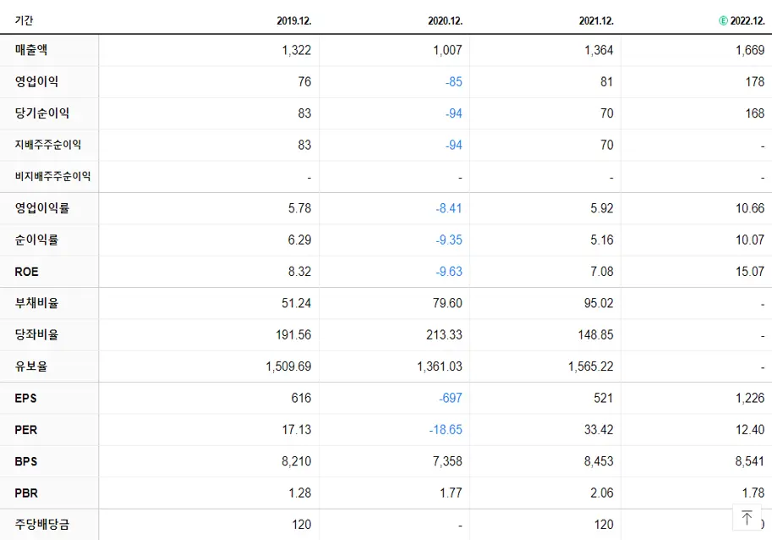Click the 148.85 quick ratio value

click(x=596, y=335)
